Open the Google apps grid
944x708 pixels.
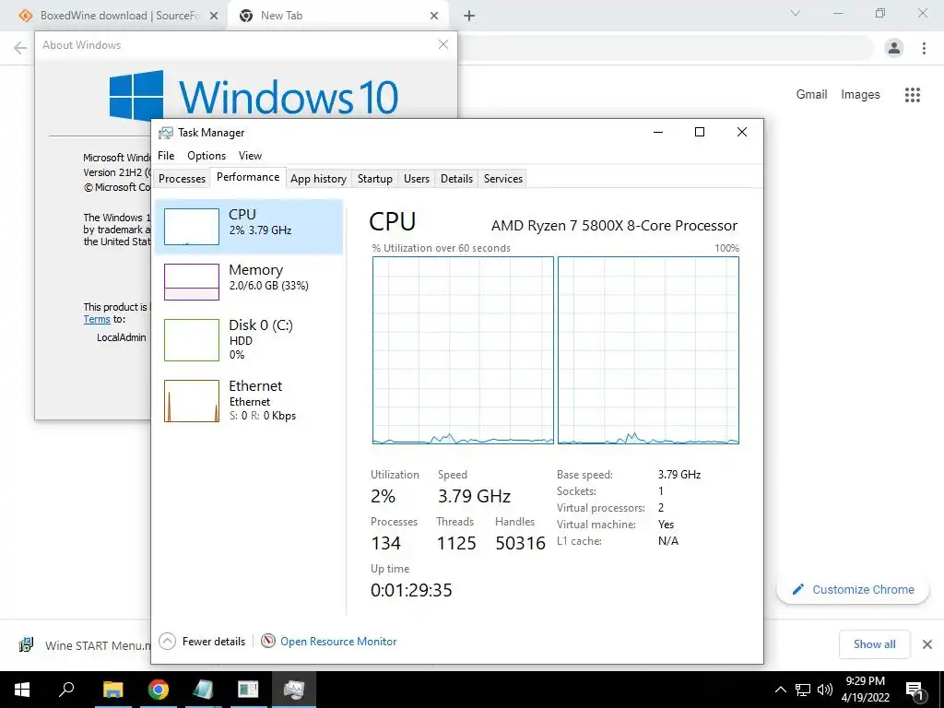point(912,95)
